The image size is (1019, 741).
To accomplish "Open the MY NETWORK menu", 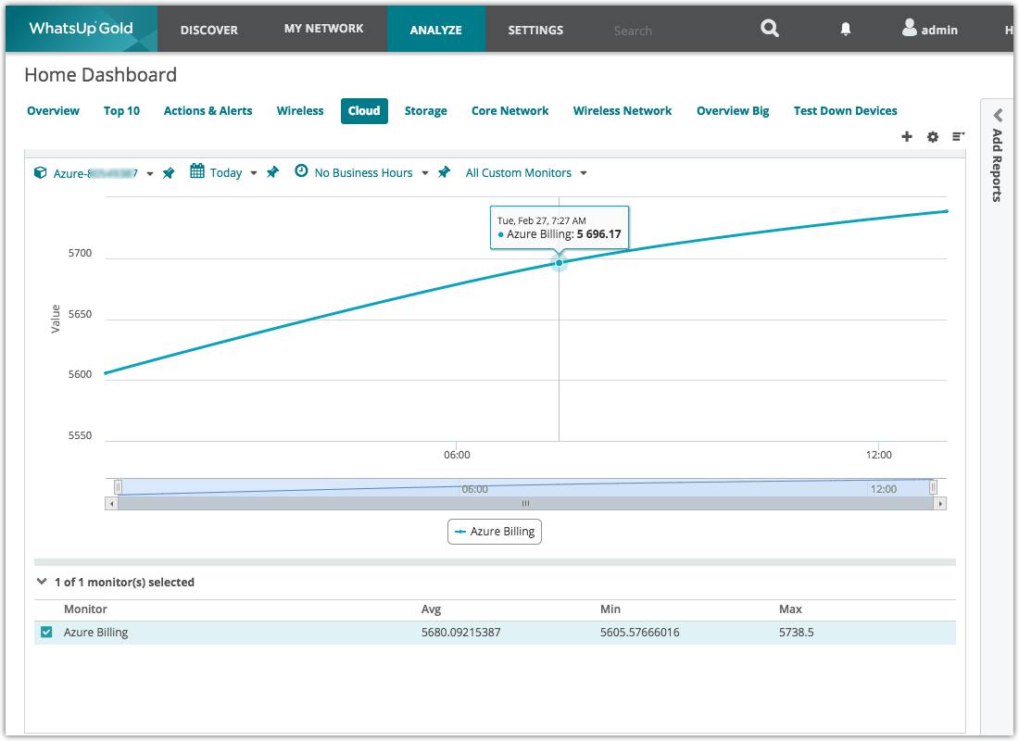I will [x=323, y=29].
